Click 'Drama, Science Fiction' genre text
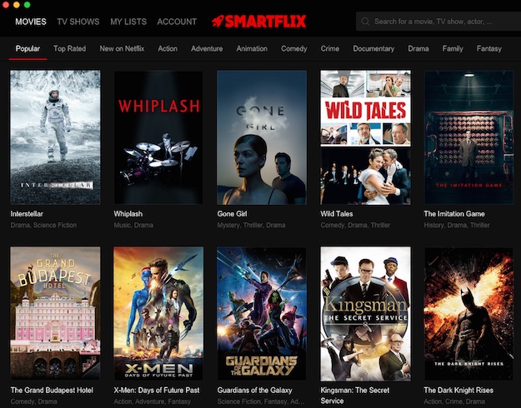 pos(43,225)
